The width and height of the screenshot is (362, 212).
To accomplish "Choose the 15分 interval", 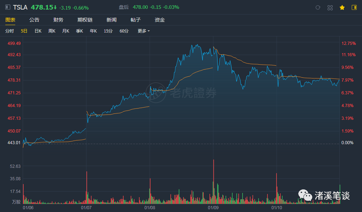I will pos(108,31).
